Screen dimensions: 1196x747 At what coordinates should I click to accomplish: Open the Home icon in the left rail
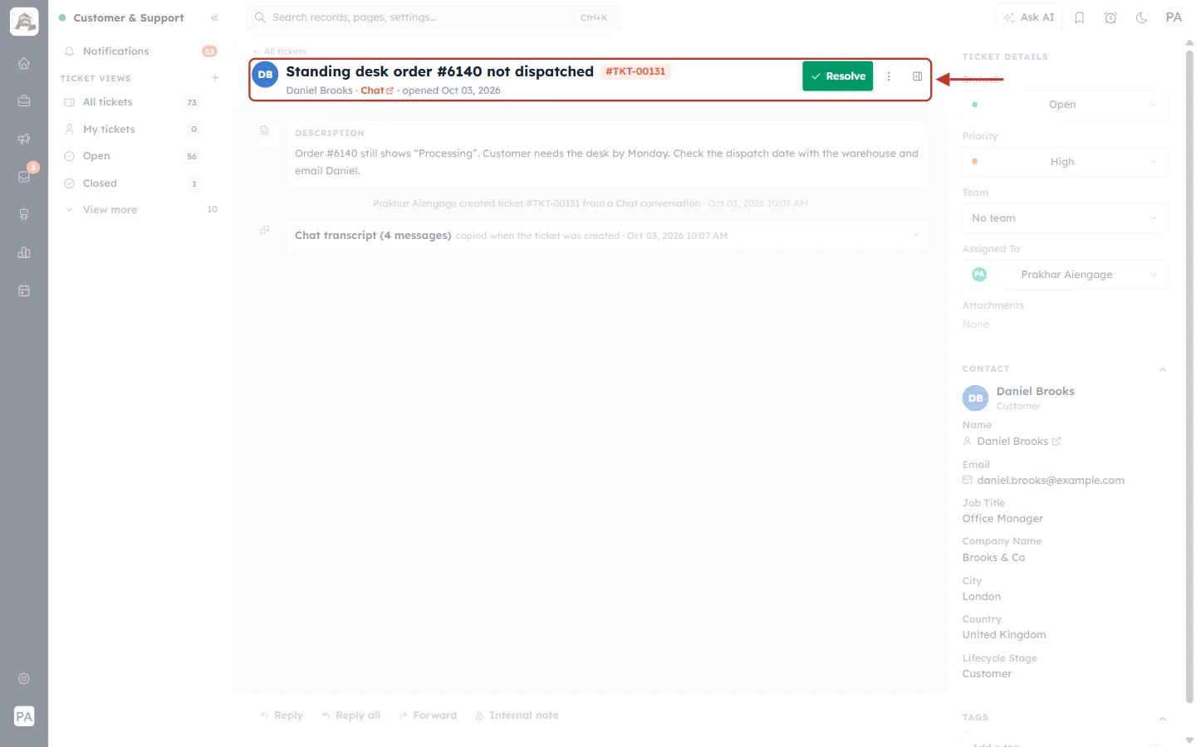24,63
